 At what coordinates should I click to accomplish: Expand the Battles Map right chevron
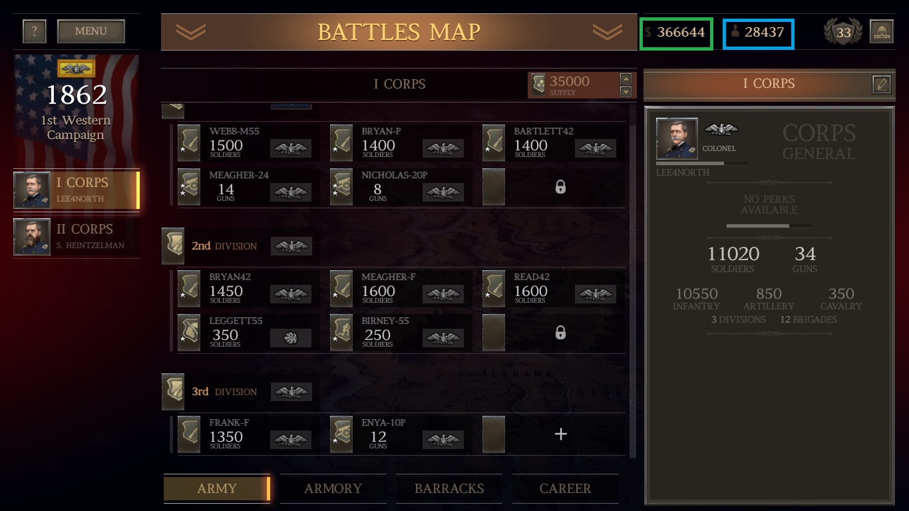click(x=607, y=32)
